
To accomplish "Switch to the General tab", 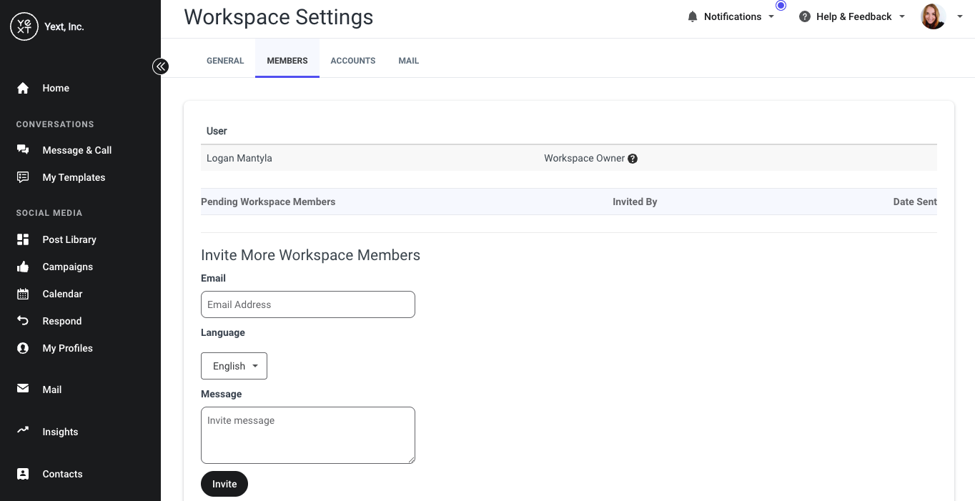I will pos(225,61).
